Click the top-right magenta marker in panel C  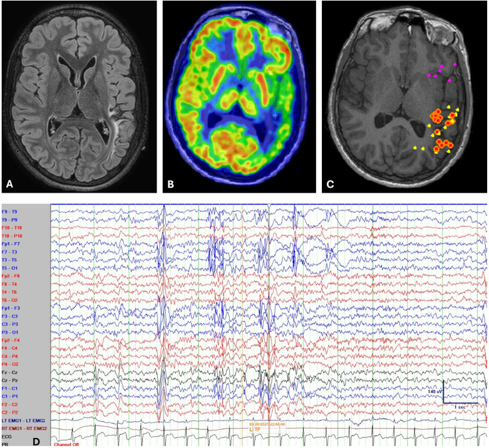[455, 64]
